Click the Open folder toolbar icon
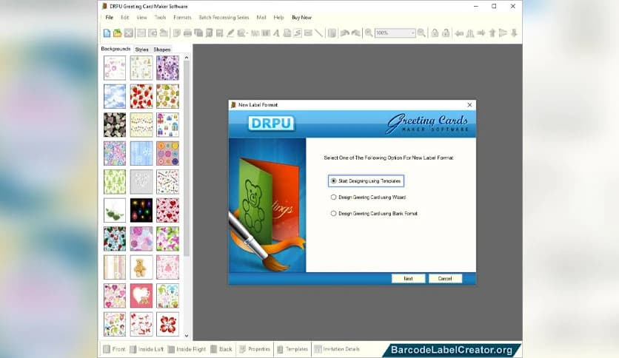Screen dimensions: 619x358 pos(117,33)
